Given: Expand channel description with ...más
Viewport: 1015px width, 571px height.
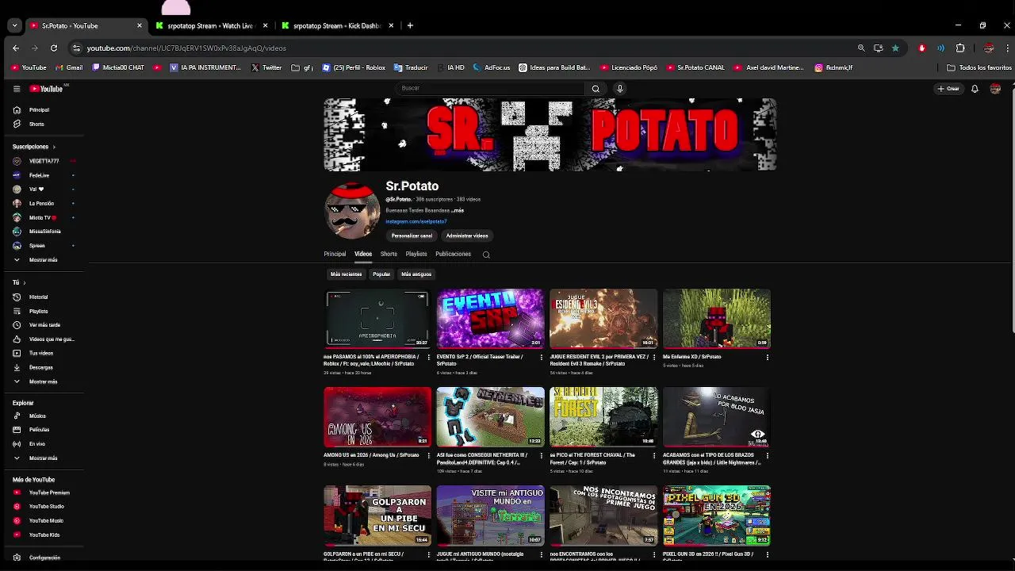Looking at the screenshot, I should click(458, 211).
